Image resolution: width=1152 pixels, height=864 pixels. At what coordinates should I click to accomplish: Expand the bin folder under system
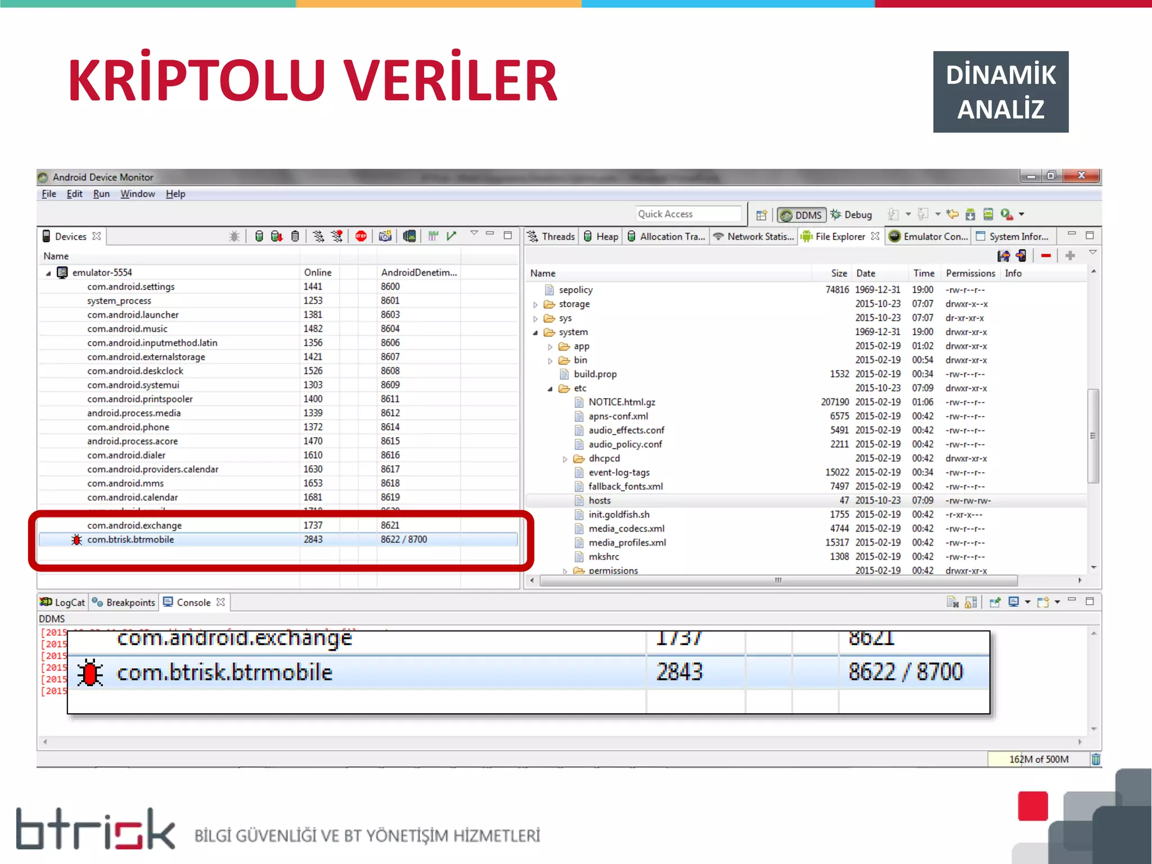coord(550,361)
